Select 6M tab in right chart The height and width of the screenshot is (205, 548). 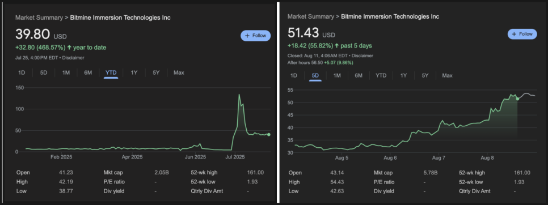[359, 75]
